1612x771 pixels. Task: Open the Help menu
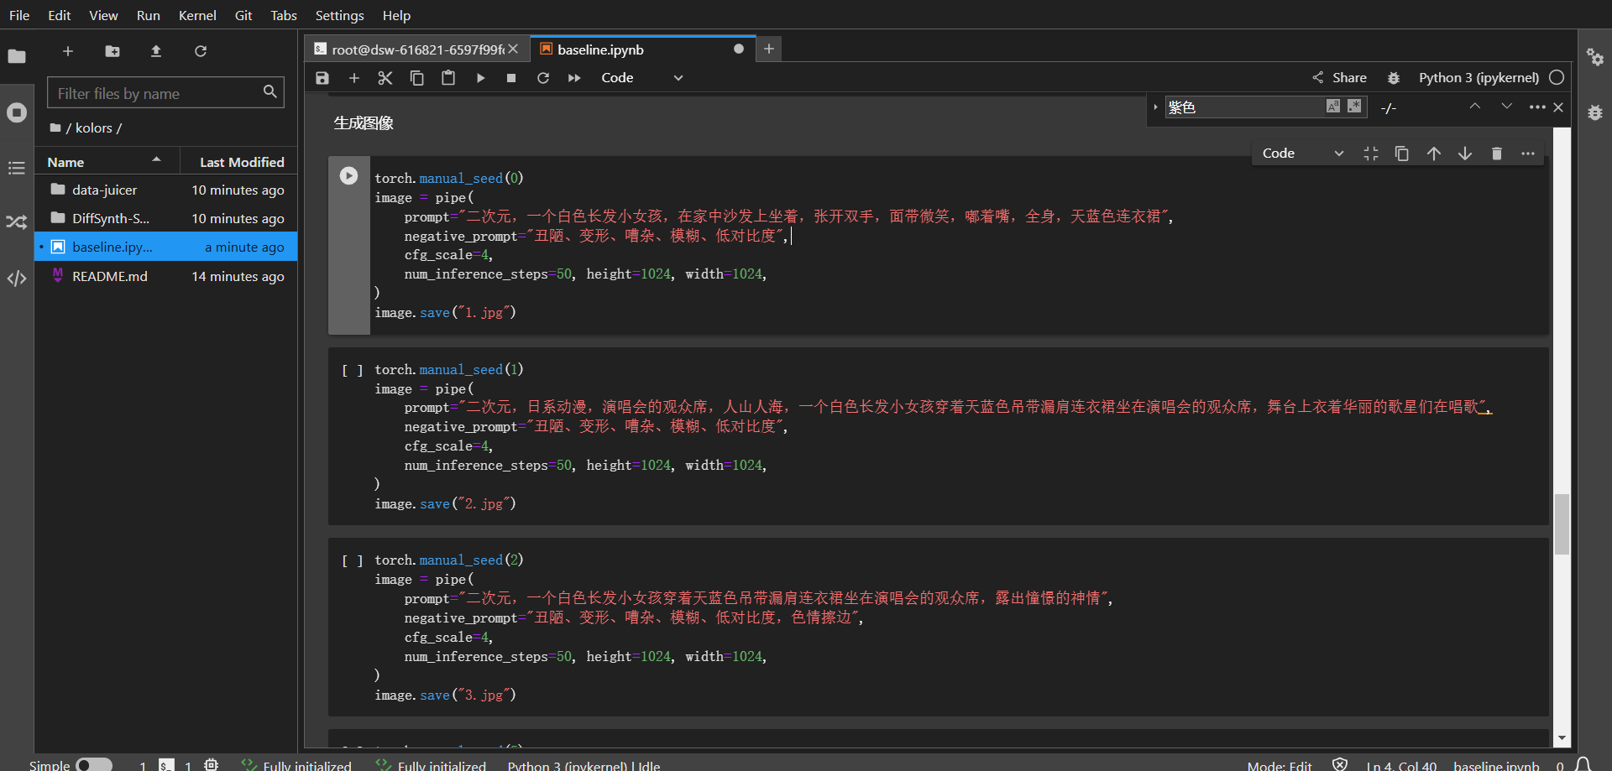point(396,15)
